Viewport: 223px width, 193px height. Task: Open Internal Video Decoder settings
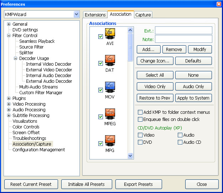[49, 64]
